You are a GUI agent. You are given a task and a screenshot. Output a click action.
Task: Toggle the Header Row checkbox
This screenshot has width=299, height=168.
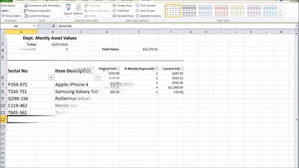114,6
